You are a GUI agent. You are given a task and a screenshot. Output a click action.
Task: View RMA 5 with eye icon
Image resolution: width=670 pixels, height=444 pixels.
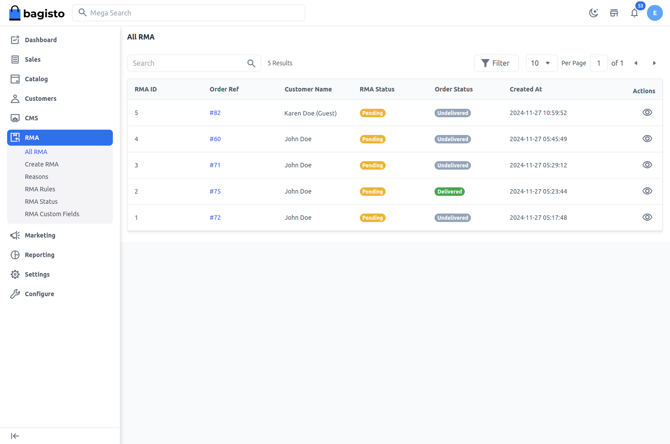click(x=647, y=112)
